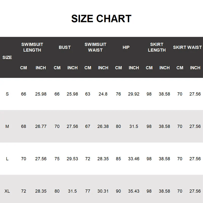This screenshot has height=203, width=203.
Task: Click the SKIRT LENGTH column header
Action: tap(157, 47)
